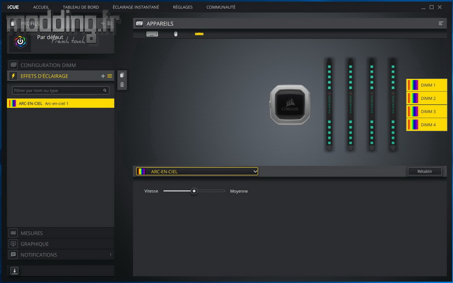Open RÉGLAGES settings tab
Image resolution: width=453 pixels, height=283 pixels.
pos(182,7)
